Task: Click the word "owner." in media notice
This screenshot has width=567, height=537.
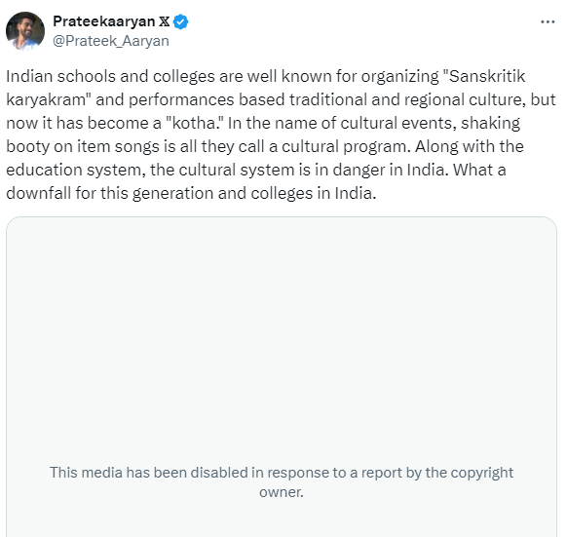Action: tap(282, 492)
